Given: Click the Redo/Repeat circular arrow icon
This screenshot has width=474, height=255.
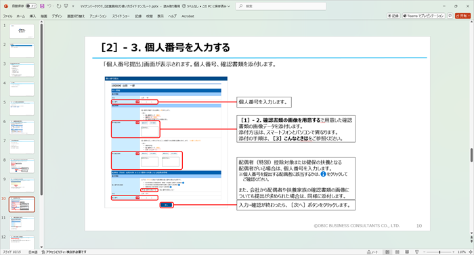Looking at the screenshot, I should click(x=59, y=6).
